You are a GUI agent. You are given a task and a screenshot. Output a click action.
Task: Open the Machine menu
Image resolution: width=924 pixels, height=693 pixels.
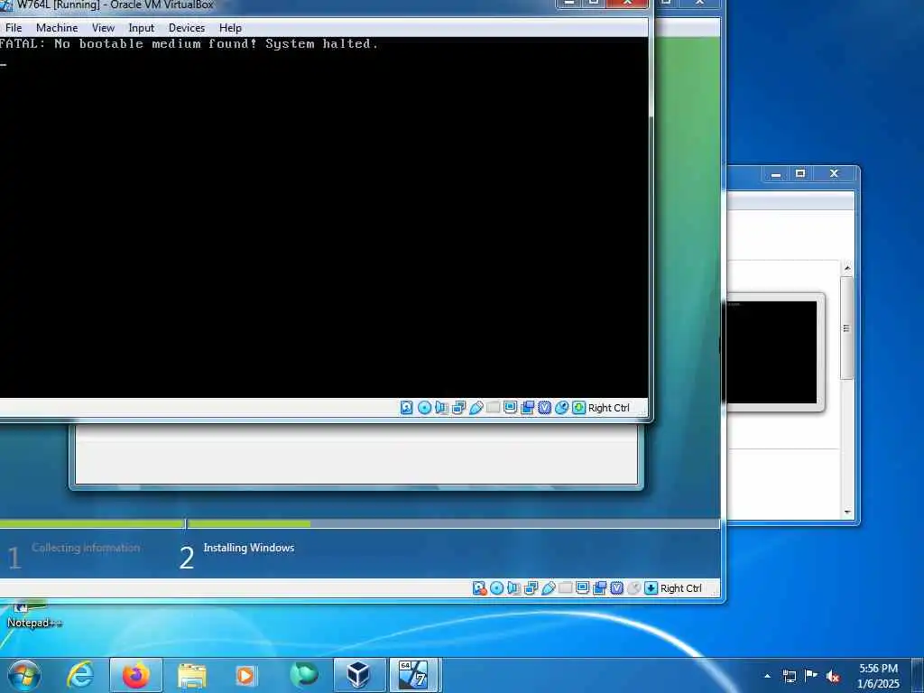point(57,28)
